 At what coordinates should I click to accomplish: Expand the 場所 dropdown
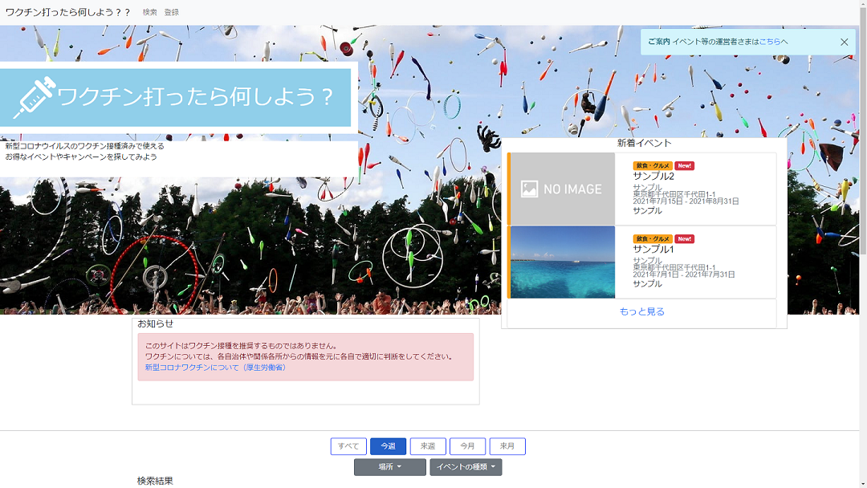tap(389, 467)
